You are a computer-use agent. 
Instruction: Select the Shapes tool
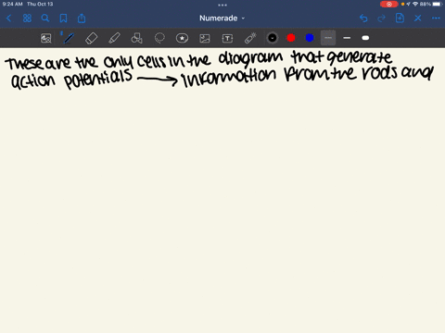[x=136, y=38]
